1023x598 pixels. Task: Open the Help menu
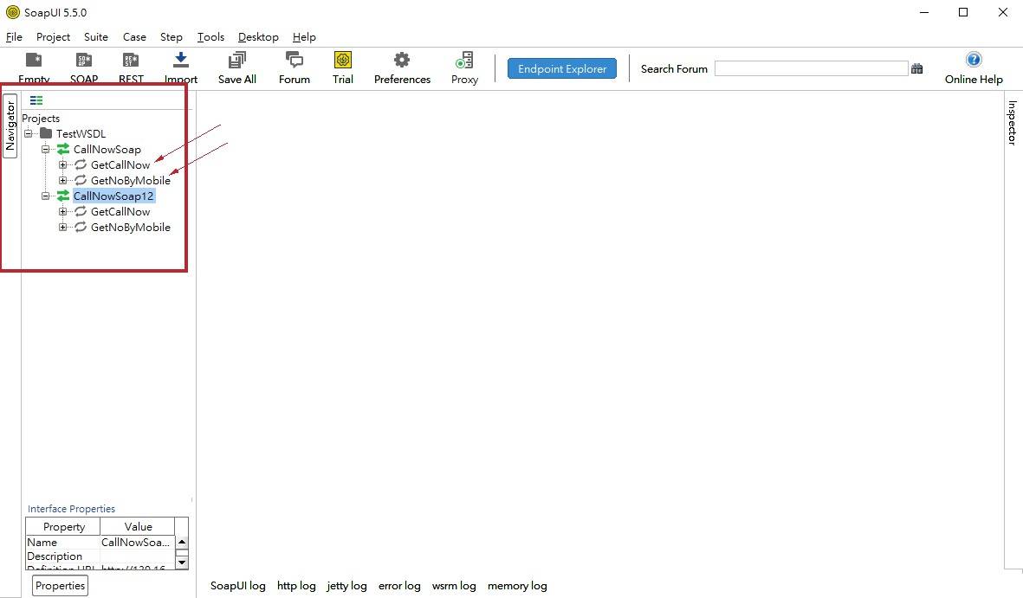[304, 37]
